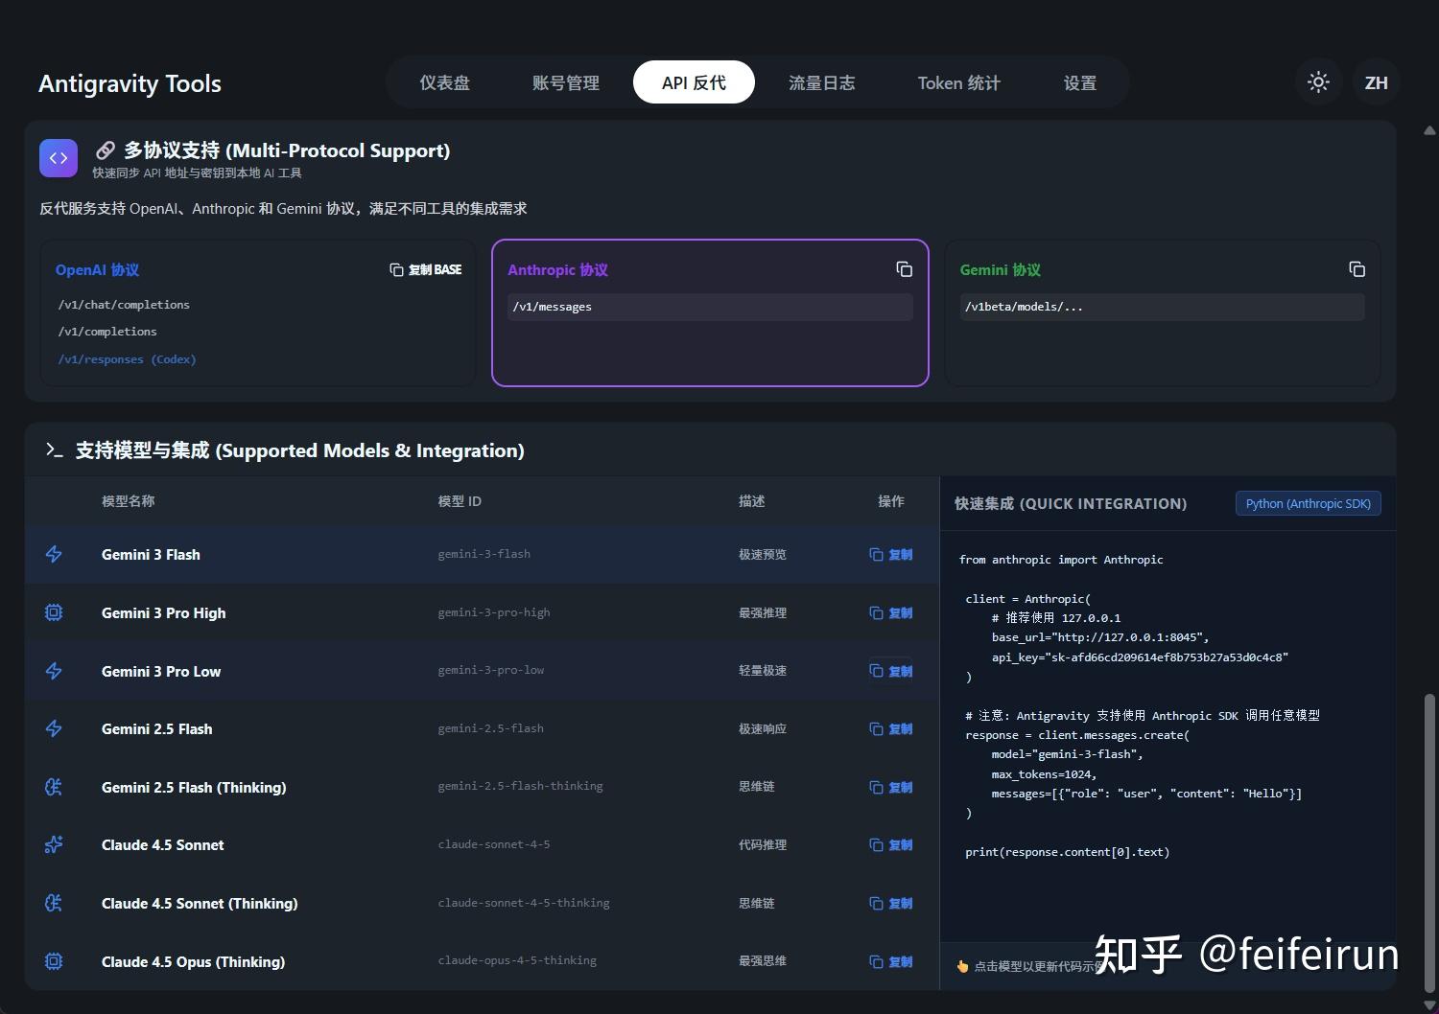This screenshot has width=1439, height=1014.
Task: Click 复制 icon for the claude-opus-4-5-thinking row
Action: click(x=890, y=961)
